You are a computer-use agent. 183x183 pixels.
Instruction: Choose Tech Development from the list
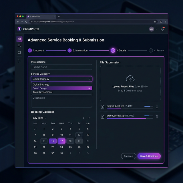pyautogui.click(x=61, y=92)
